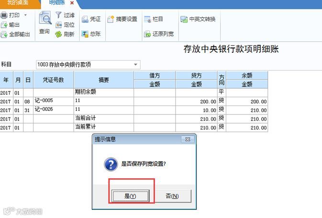Click the 日 column header
This screenshot has width=322, height=218.
[28, 80]
